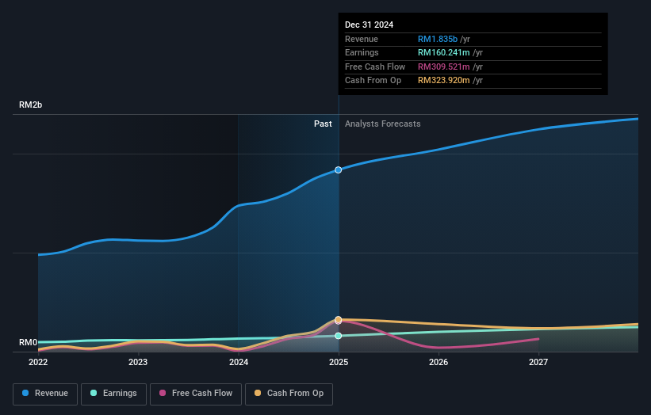Toggle the Cash From Op legend series
This screenshot has width=651, height=415.
point(289,394)
